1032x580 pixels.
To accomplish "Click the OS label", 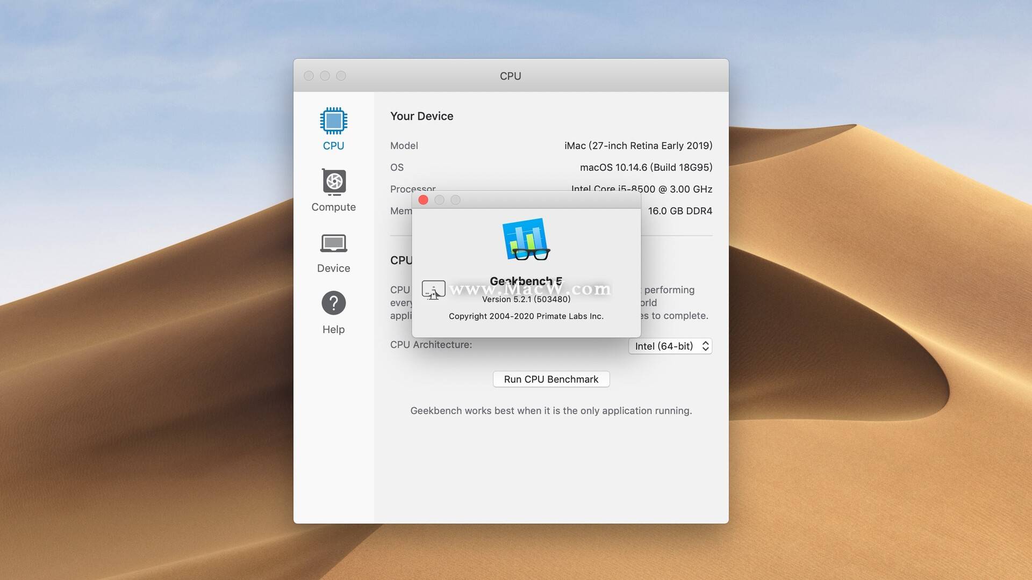I will point(397,168).
